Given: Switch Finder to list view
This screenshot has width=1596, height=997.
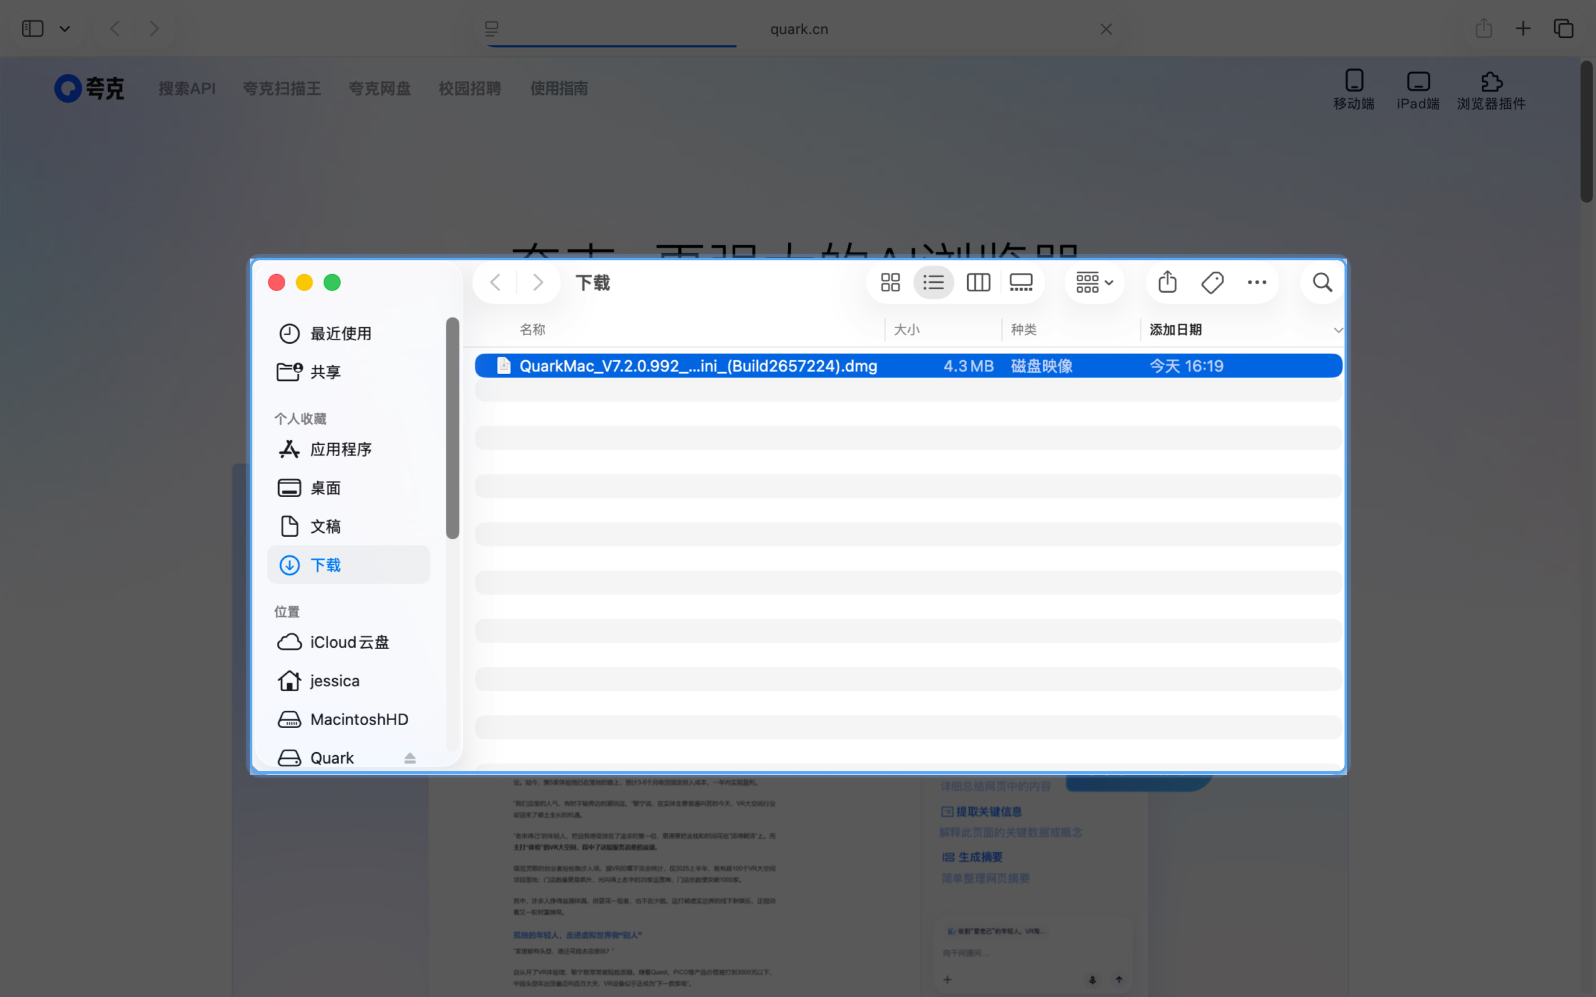Looking at the screenshot, I should [934, 283].
